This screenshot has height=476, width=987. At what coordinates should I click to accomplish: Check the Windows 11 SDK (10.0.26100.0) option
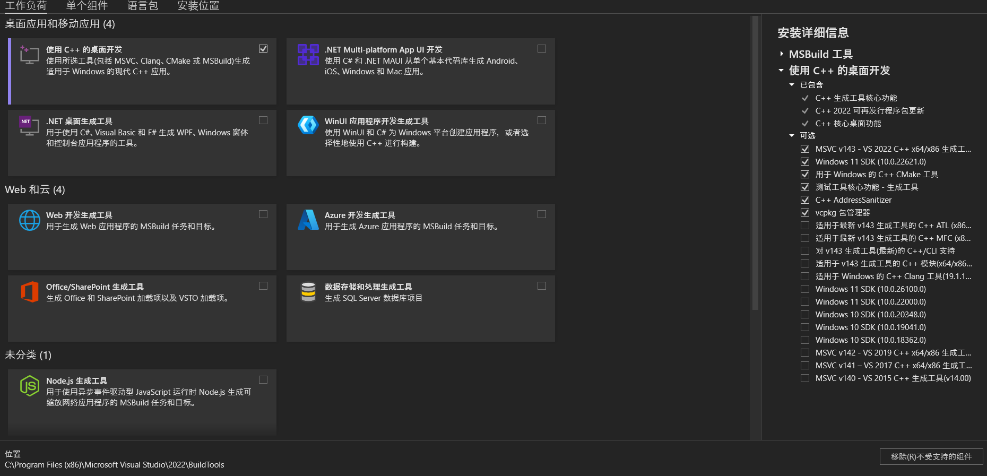pyautogui.click(x=805, y=289)
